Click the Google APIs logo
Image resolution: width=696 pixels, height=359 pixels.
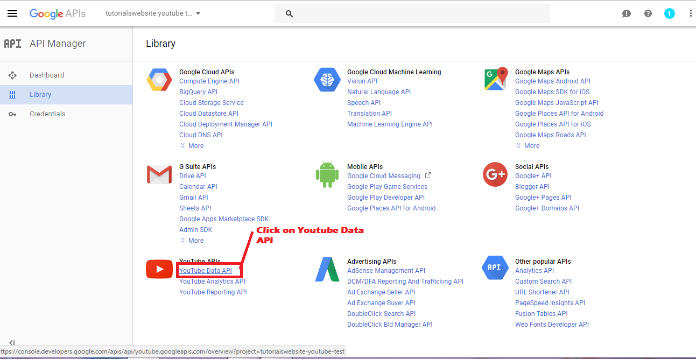58,13
